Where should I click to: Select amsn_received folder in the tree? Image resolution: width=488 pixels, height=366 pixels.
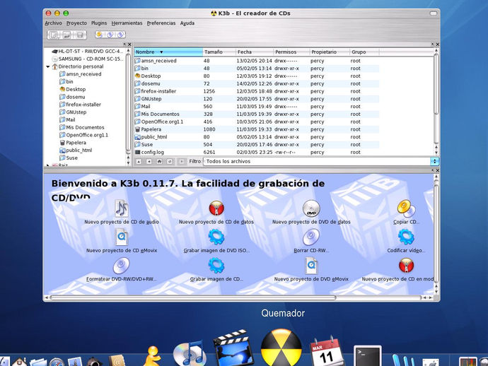[81, 74]
